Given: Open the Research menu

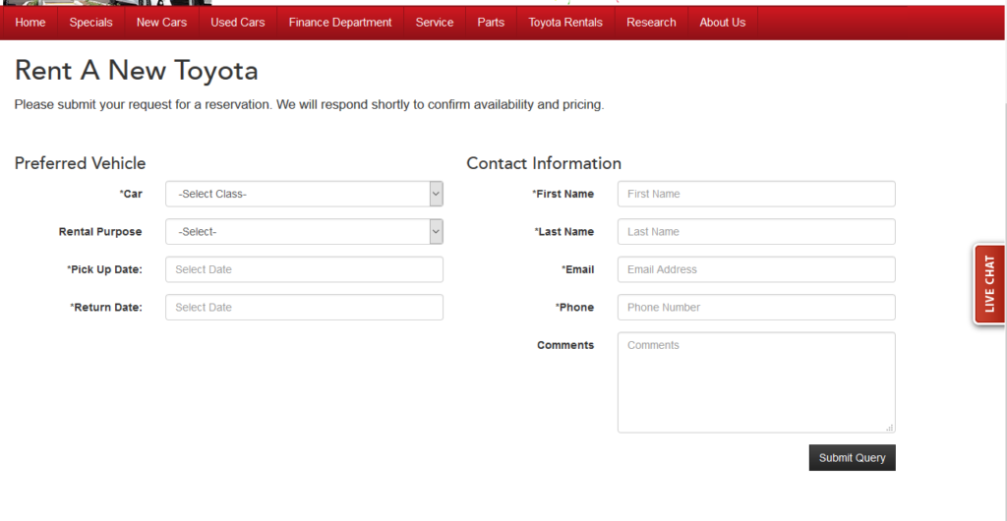Looking at the screenshot, I should click(651, 23).
